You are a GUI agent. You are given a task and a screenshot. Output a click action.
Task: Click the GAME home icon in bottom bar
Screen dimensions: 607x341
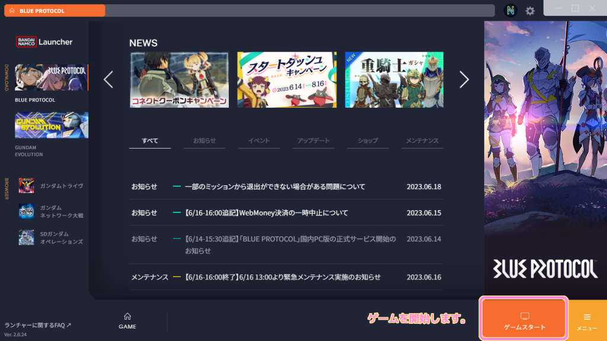click(x=127, y=321)
